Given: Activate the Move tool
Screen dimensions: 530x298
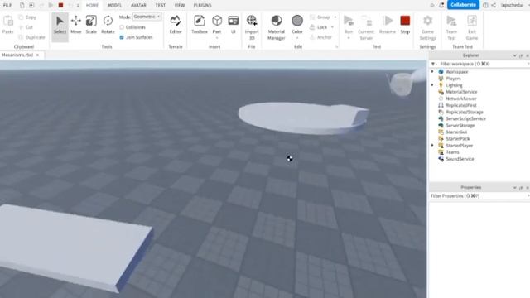Looking at the screenshot, I should click(76, 24).
